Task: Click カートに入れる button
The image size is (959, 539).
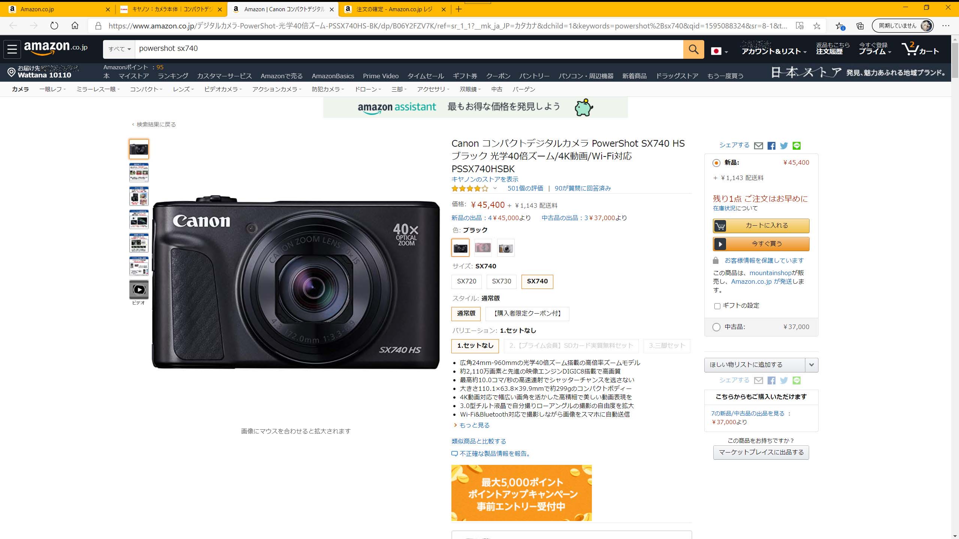Action: [761, 226]
